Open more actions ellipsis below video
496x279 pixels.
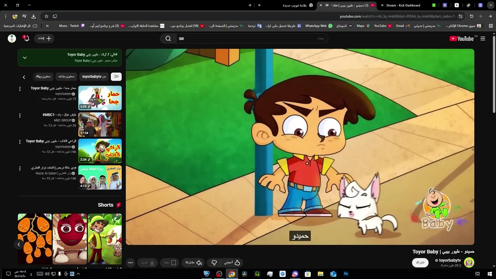click(130, 263)
